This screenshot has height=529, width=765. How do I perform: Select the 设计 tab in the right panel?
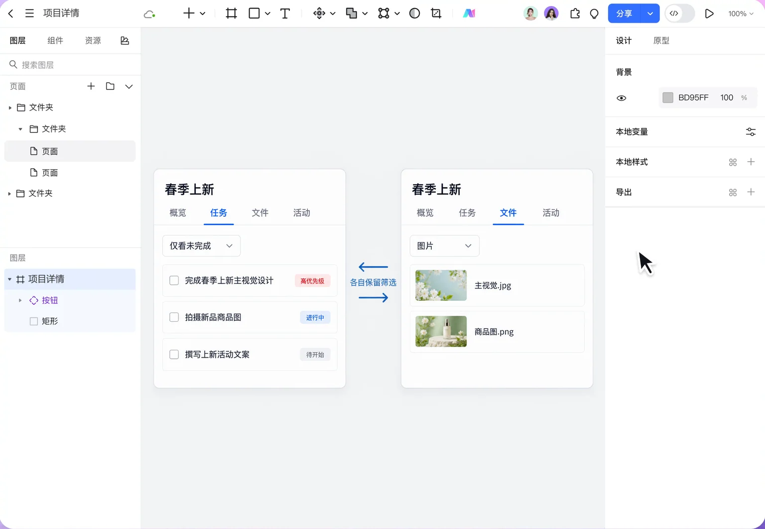pyautogui.click(x=624, y=41)
